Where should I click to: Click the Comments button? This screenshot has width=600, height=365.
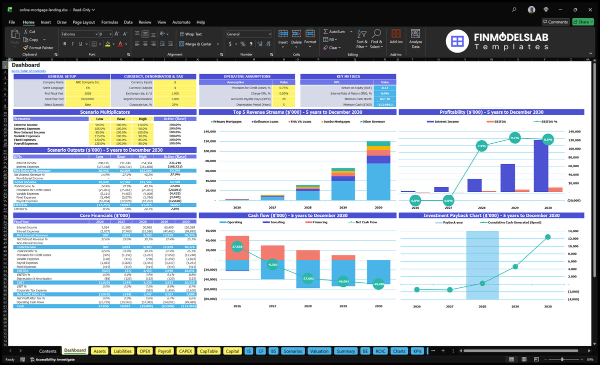click(x=555, y=22)
